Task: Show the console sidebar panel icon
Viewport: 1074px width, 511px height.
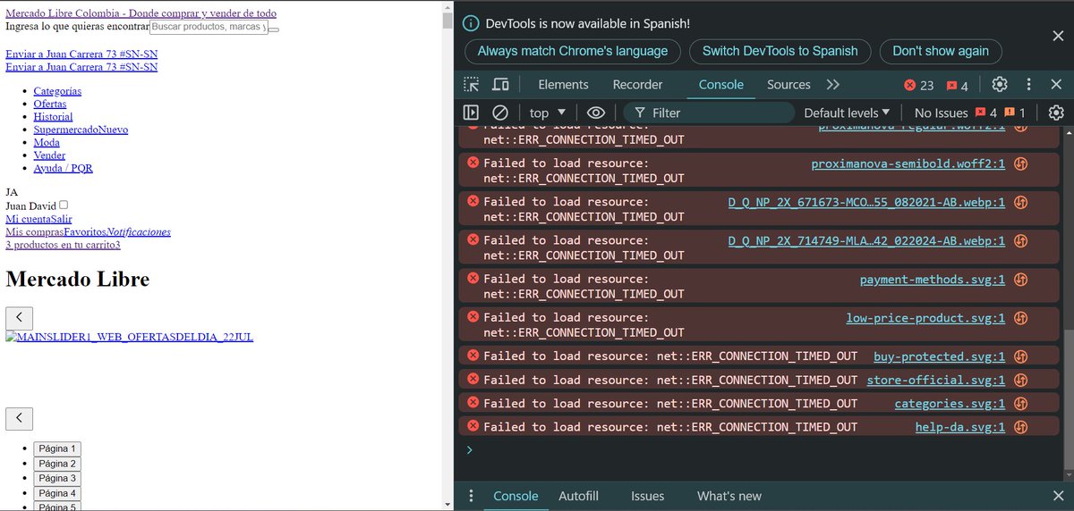Action: pyautogui.click(x=471, y=113)
